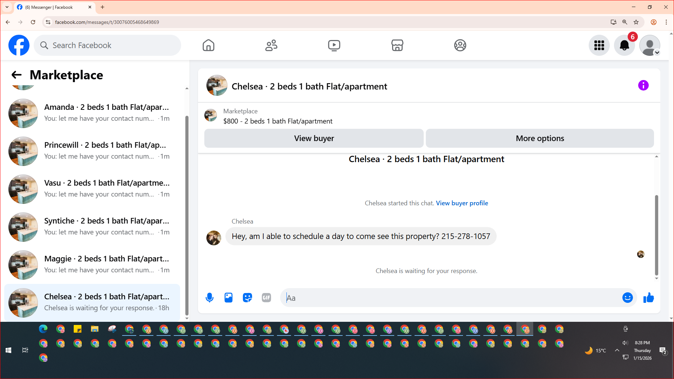Click the voice clip microphone icon

[x=210, y=298]
